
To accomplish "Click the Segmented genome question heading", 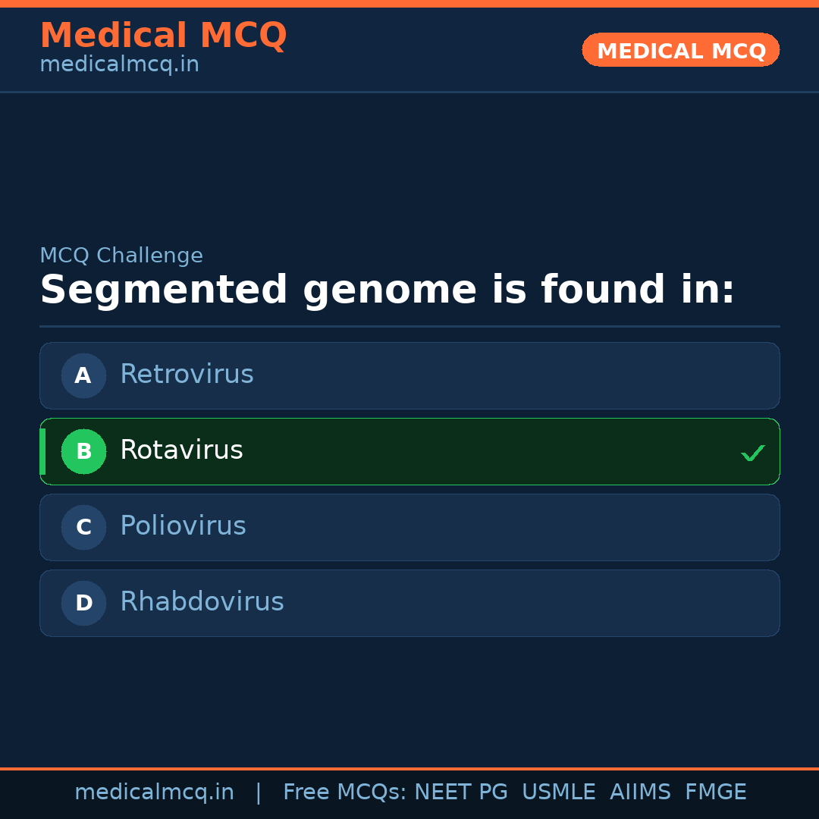I will coord(387,290).
